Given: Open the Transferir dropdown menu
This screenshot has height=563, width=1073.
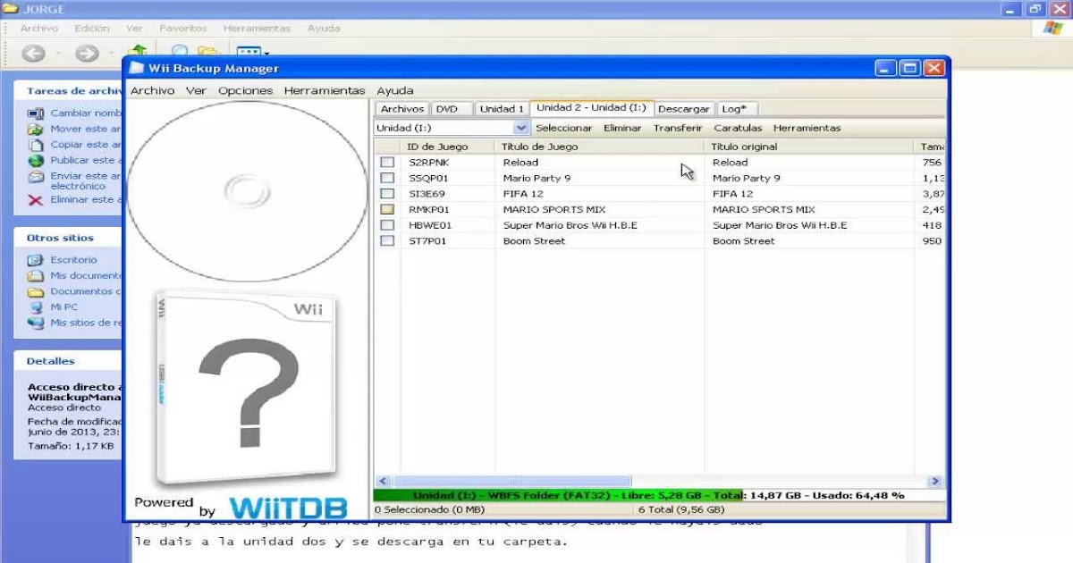Looking at the screenshot, I should pos(678,128).
